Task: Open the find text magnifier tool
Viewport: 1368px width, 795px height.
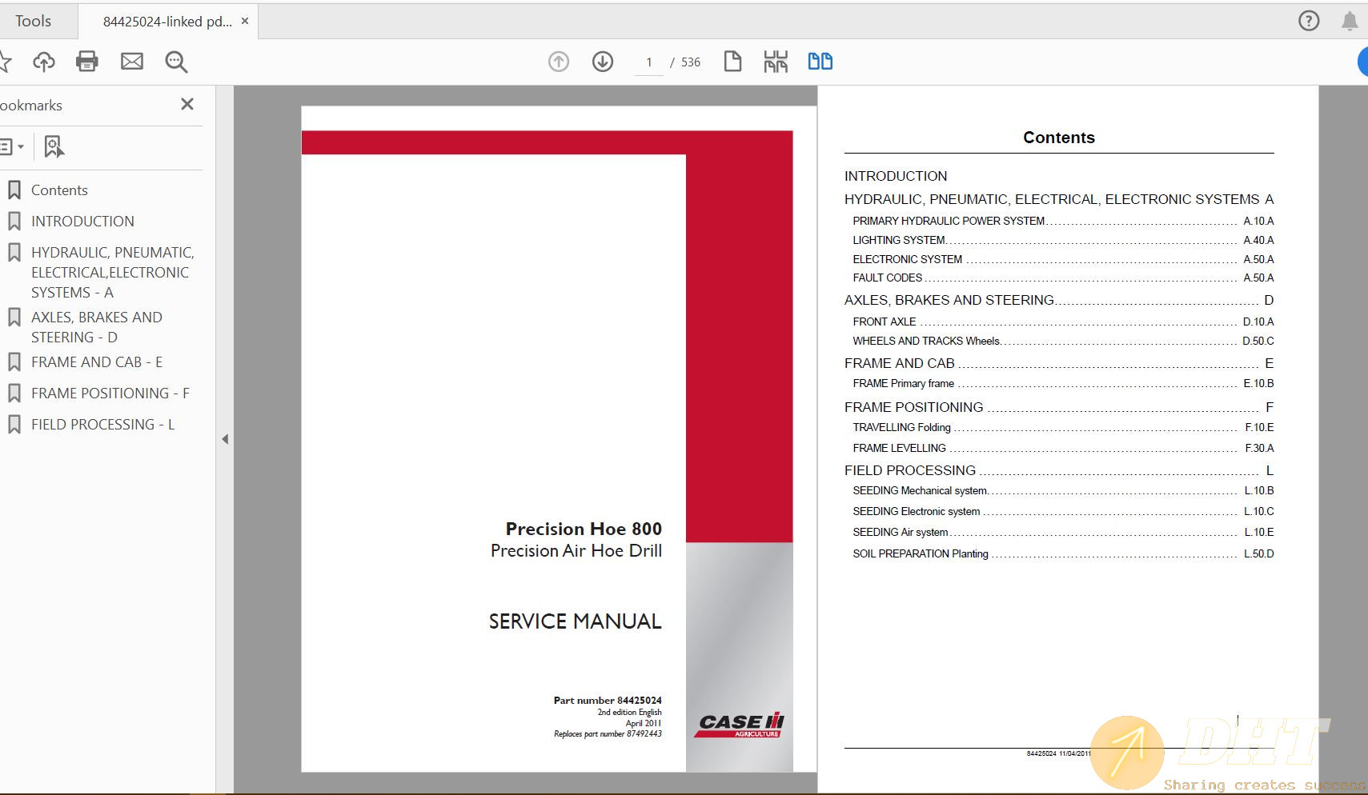Action: pos(176,62)
